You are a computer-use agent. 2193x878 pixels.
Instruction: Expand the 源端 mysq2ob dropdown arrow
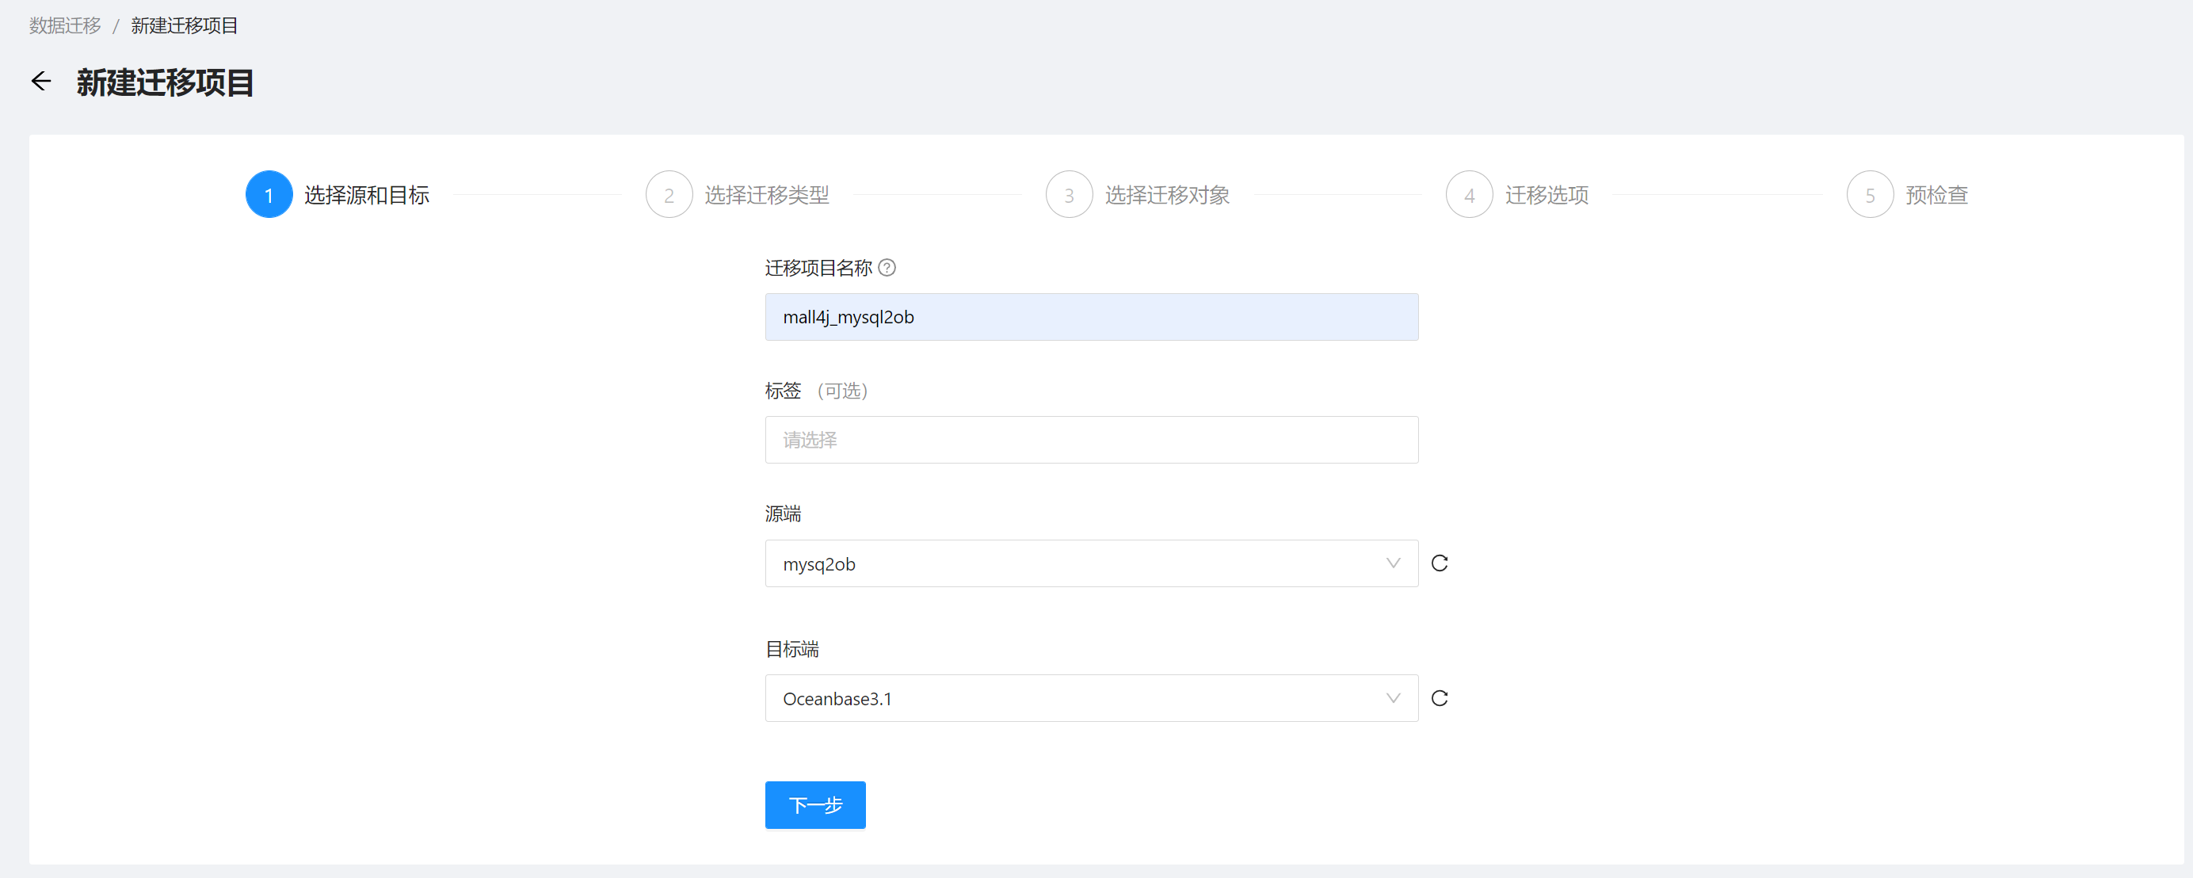pyautogui.click(x=1393, y=563)
